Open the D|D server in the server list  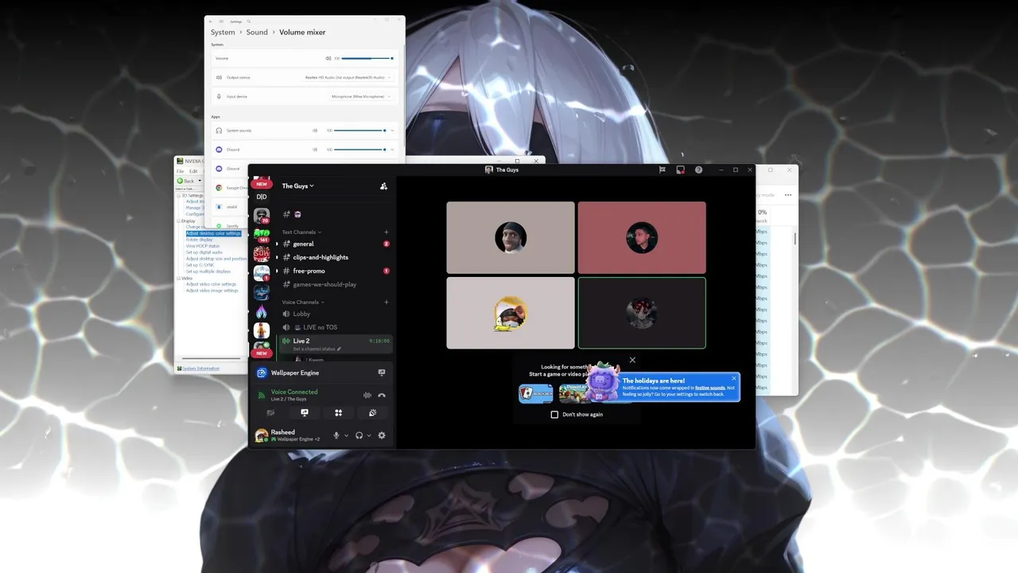pyautogui.click(x=262, y=197)
